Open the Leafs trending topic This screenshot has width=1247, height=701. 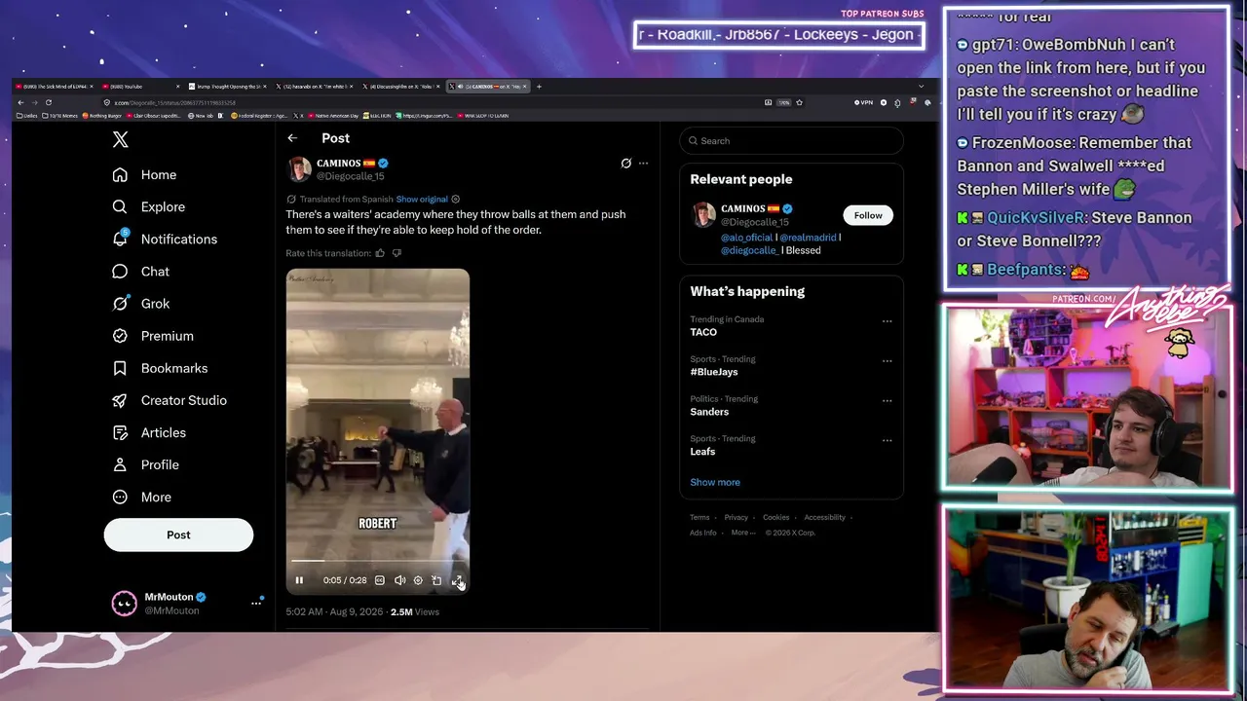[703, 452]
